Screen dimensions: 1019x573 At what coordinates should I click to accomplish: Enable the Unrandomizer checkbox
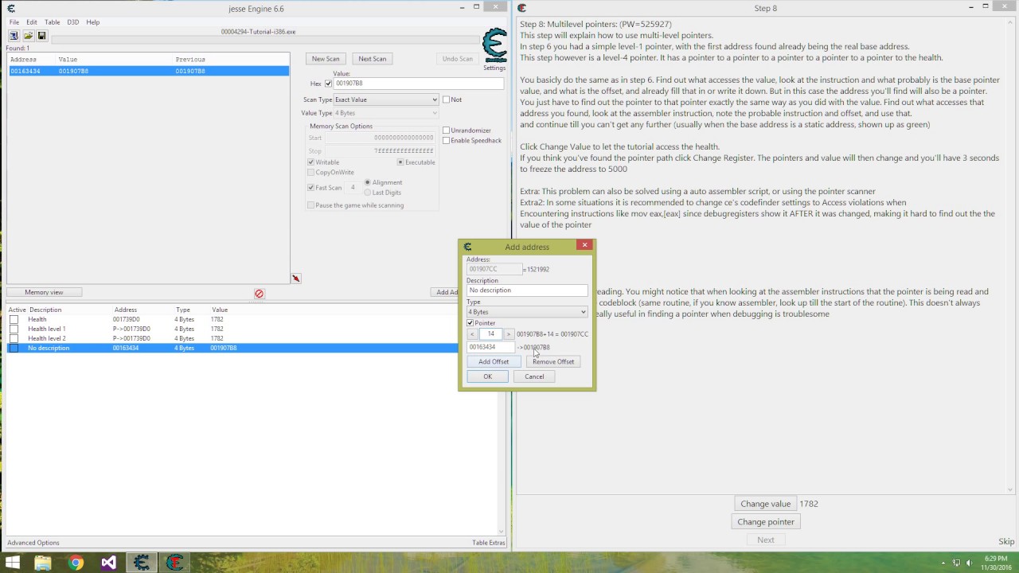click(x=446, y=131)
